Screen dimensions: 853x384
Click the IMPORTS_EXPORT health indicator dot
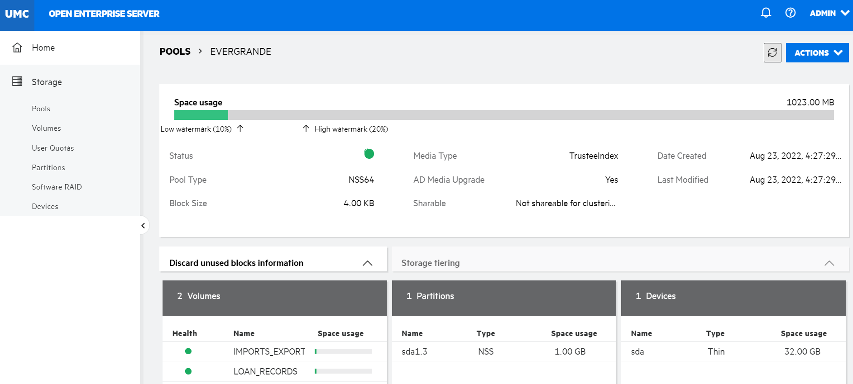pyautogui.click(x=188, y=351)
